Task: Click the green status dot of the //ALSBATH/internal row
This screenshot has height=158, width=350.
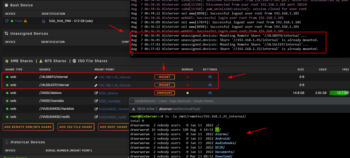Action: pos(7,77)
